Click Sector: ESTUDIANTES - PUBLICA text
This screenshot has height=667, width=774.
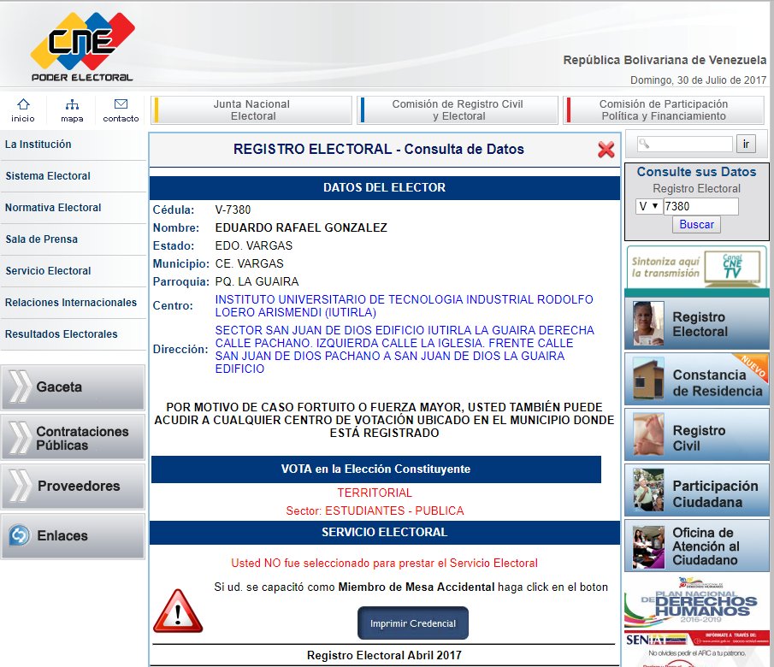pos(375,511)
